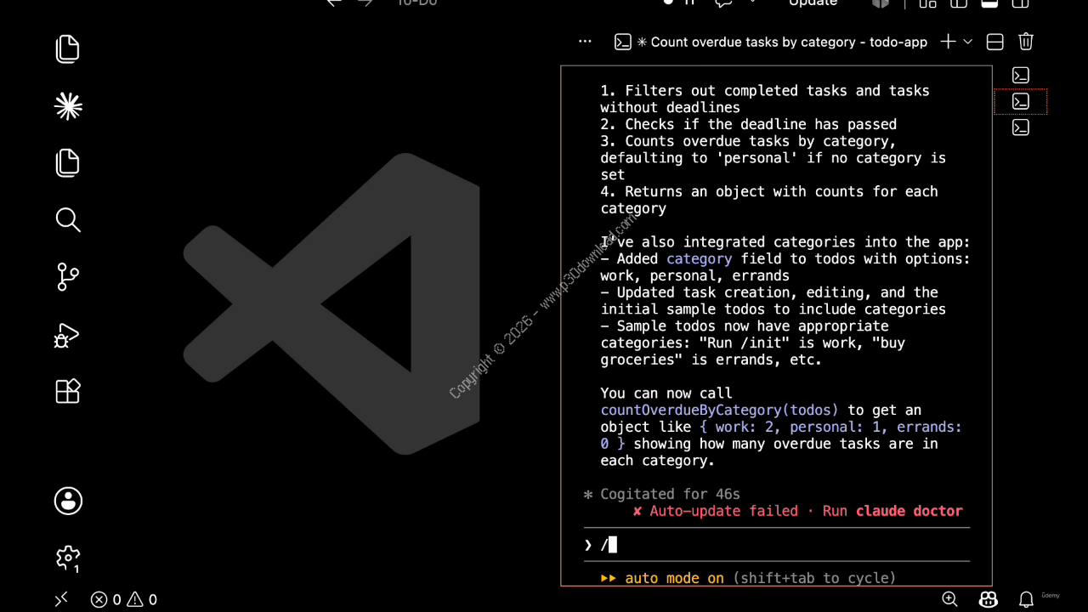Open the Extensions view

click(68, 391)
